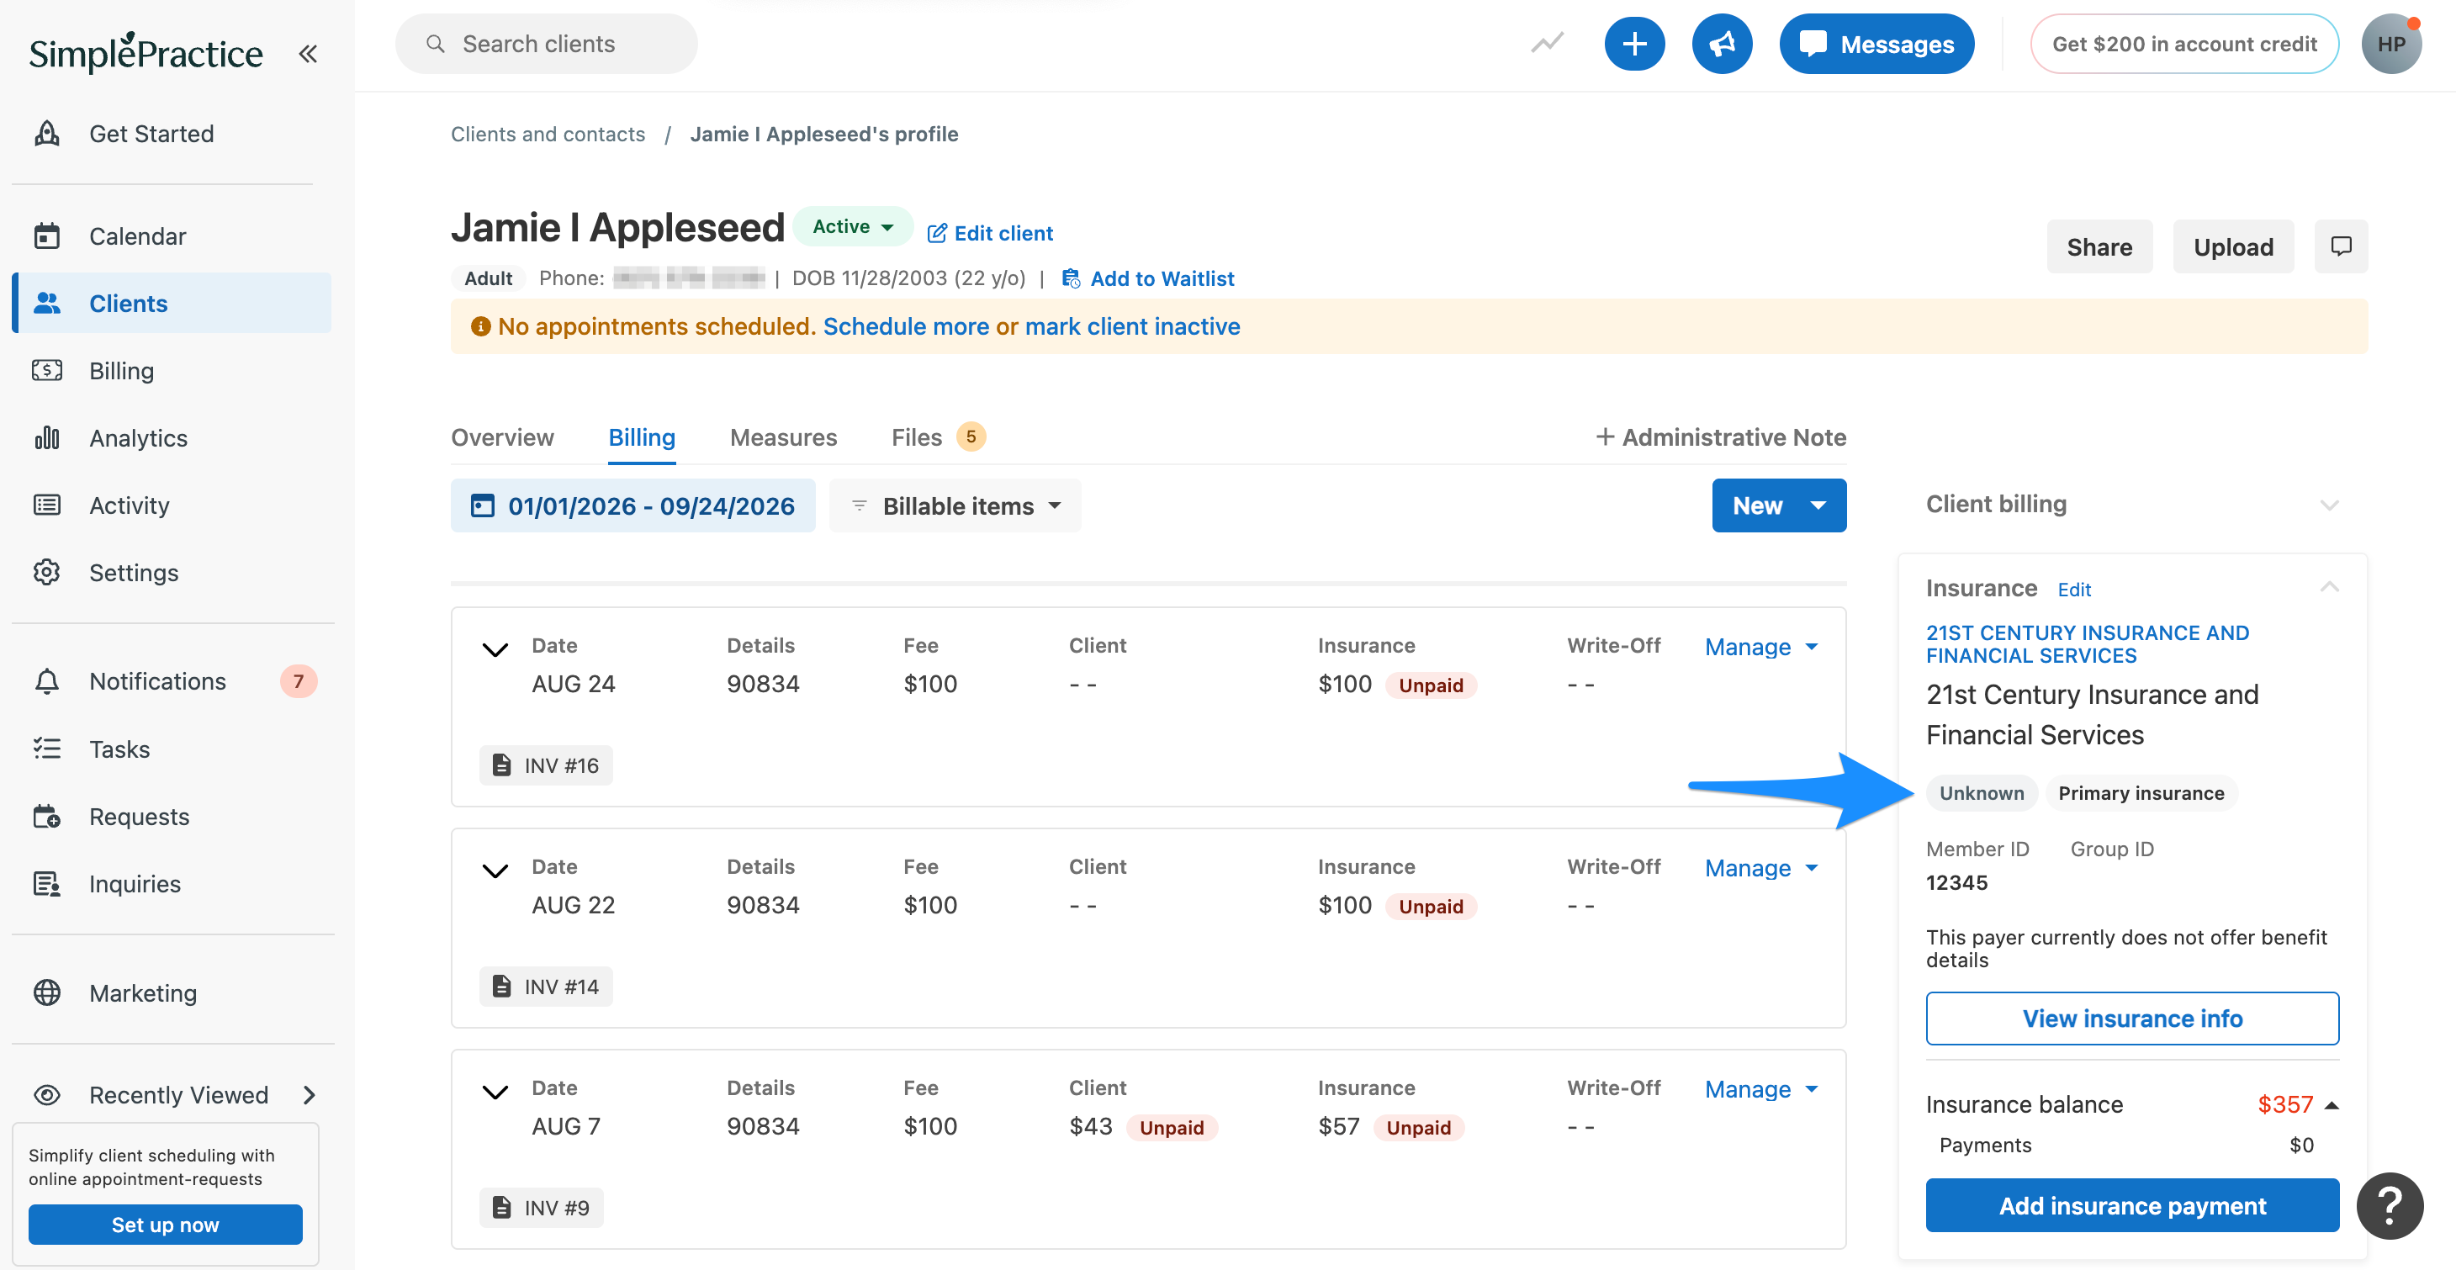
Task: Click the chat bubble icon beside Upload
Action: [x=2341, y=247]
